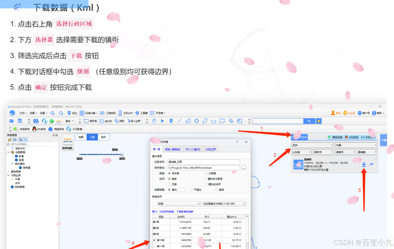Open the 设置 menu

click(43, 113)
